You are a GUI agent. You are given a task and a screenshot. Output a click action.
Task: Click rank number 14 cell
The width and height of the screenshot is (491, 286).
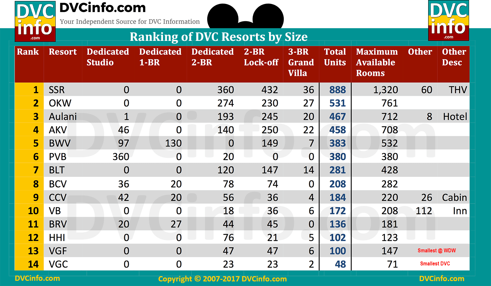point(29,264)
